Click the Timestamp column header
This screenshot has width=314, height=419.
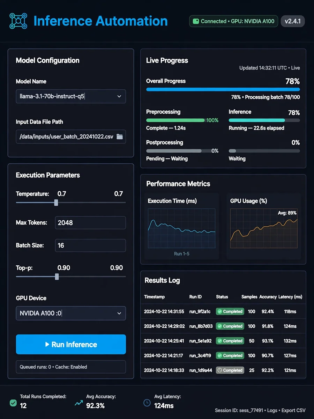[155, 297]
